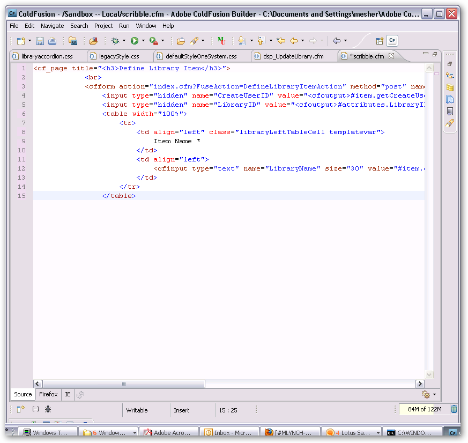The height and width of the screenshot is (443, 468).
Task: Close the scribble.cfm editor tab
Action: pos(391,56)
